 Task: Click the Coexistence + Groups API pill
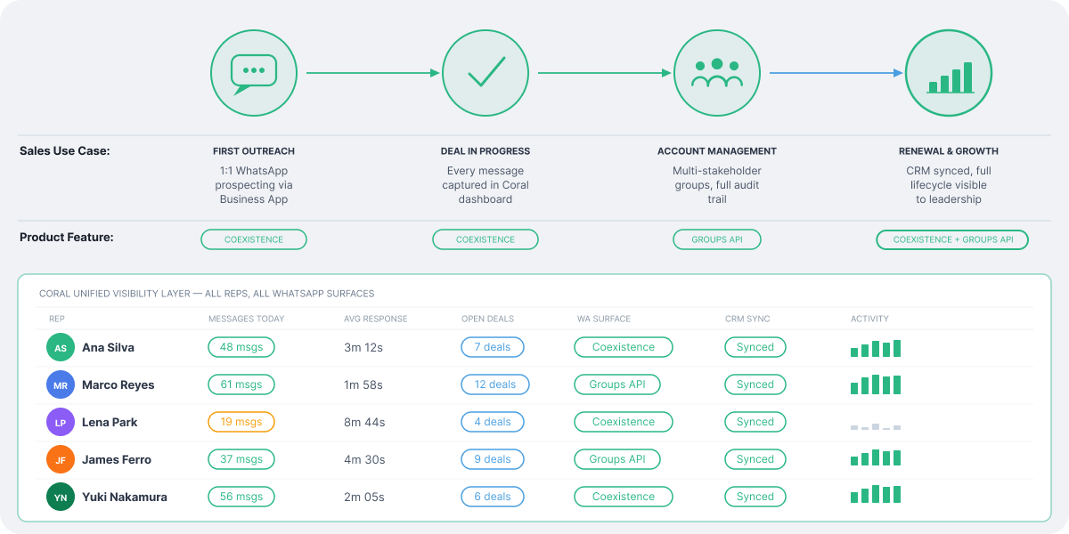coord(952,239)
